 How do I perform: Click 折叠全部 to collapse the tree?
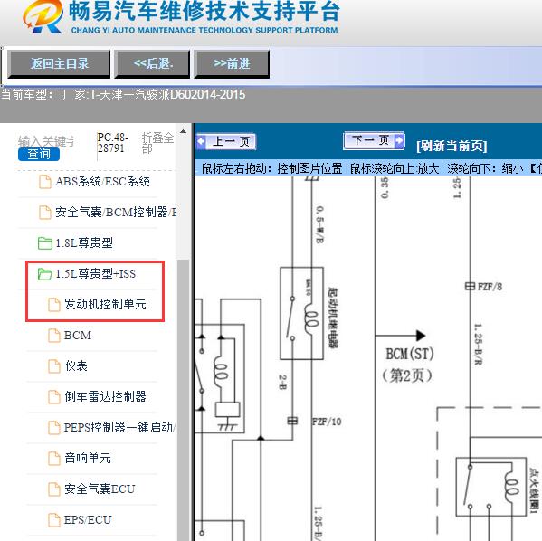(157, 142)
